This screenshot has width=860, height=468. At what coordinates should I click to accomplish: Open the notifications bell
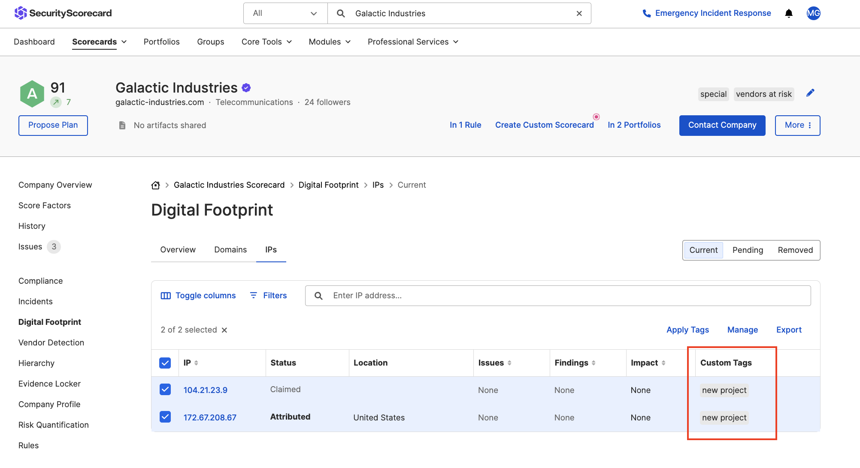789,13
